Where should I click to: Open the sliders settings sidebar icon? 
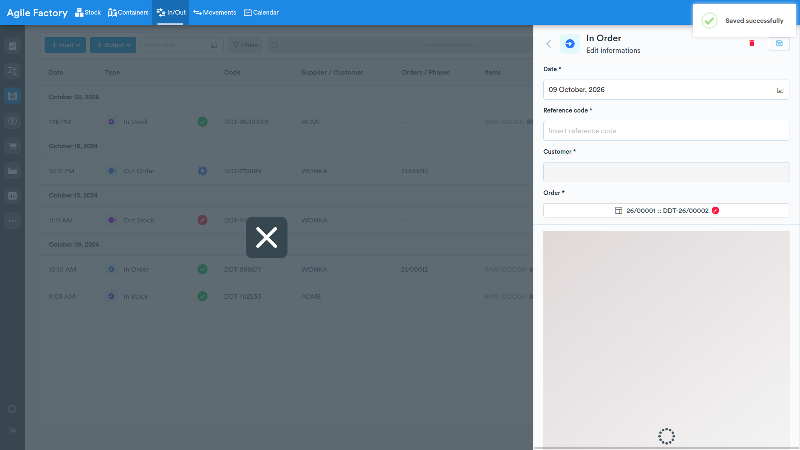click(x=12, y=71)
